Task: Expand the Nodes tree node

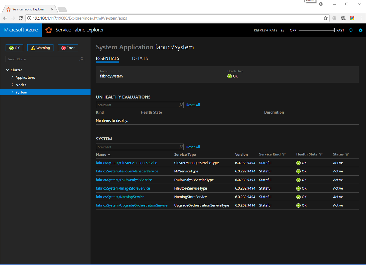Action: (x=13, y=85)
